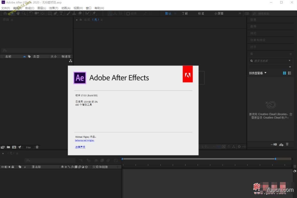Click the trash icon in project panel
The width and height of the screenshot is (297, 198).
tap(37, 147)
